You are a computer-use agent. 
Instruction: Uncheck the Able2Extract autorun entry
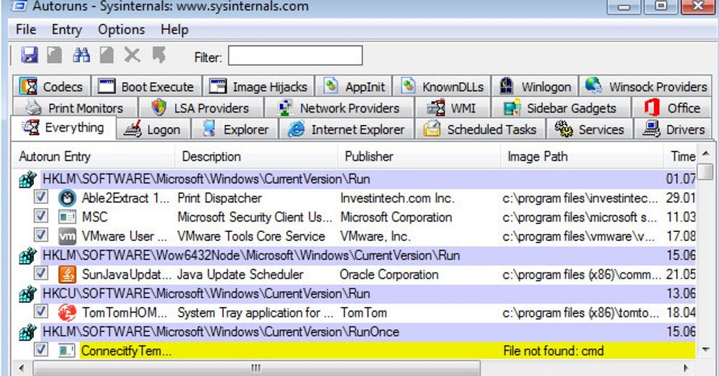click(41, 197)
